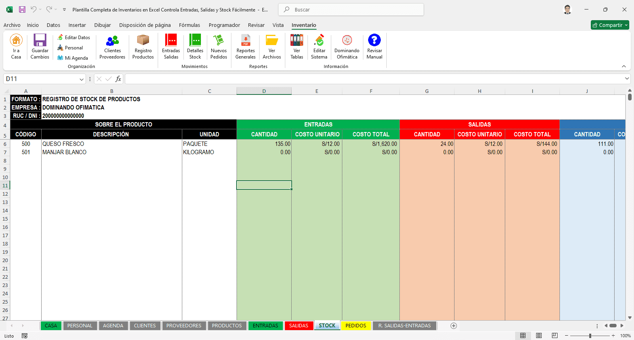Open the Compartir dropdown button
634x340 pixels.
(610, 25)
